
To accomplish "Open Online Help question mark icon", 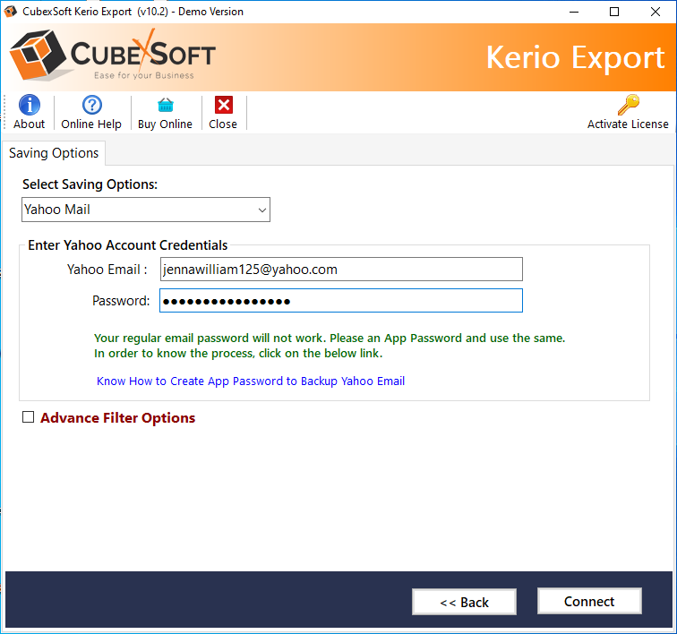I will pos(91,105).
